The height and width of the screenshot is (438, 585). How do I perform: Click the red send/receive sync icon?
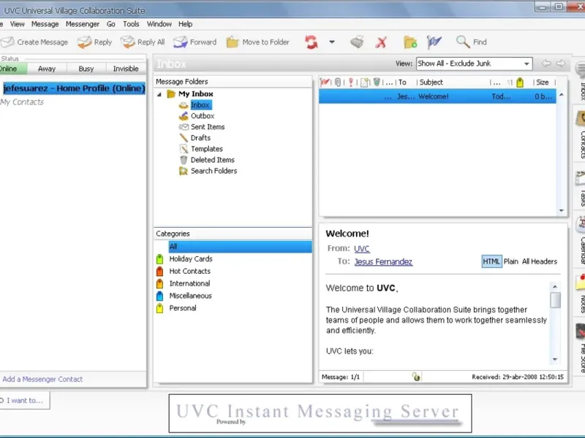312,42
